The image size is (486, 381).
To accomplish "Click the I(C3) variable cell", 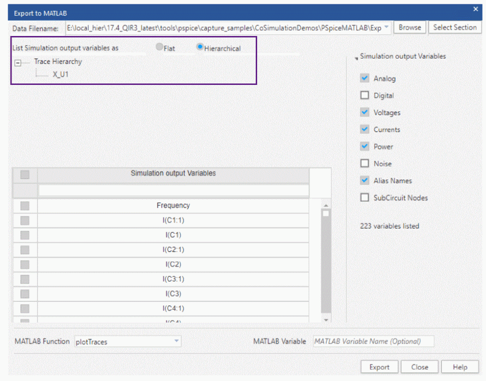I will point(173,294).
